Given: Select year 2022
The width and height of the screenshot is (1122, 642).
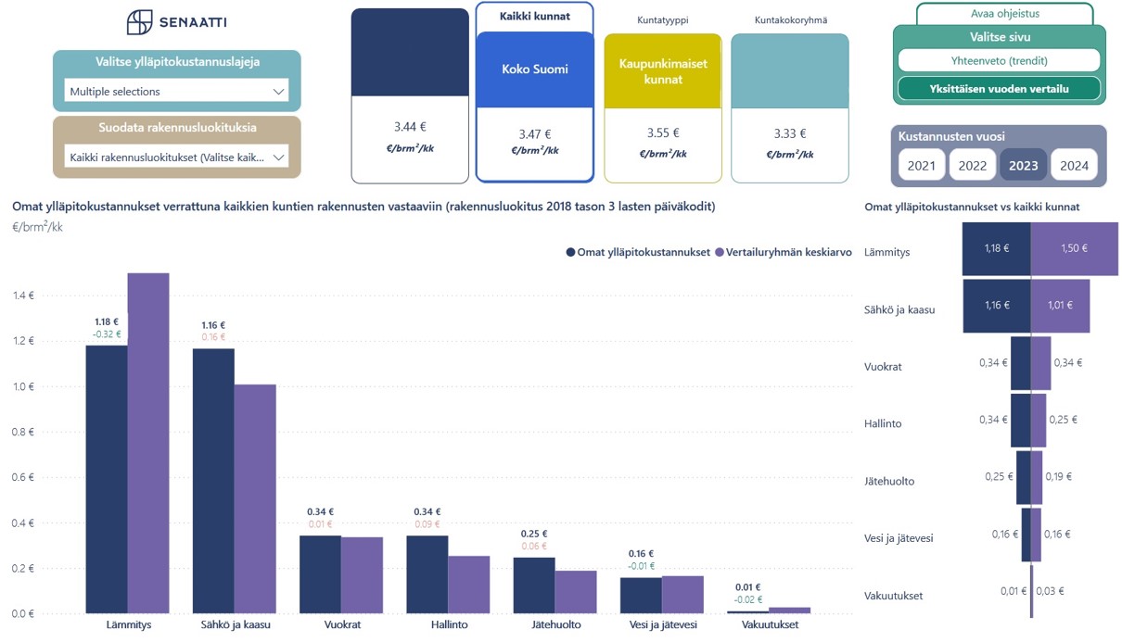Looking at the screenshot, I should 972,166.
